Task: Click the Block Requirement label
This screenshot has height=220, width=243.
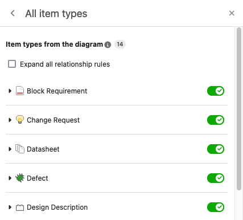Action: [x=57, y=91]
